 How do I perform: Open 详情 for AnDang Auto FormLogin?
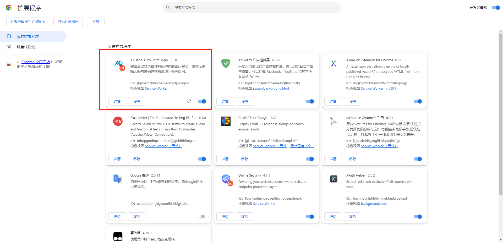pos(117,101)
